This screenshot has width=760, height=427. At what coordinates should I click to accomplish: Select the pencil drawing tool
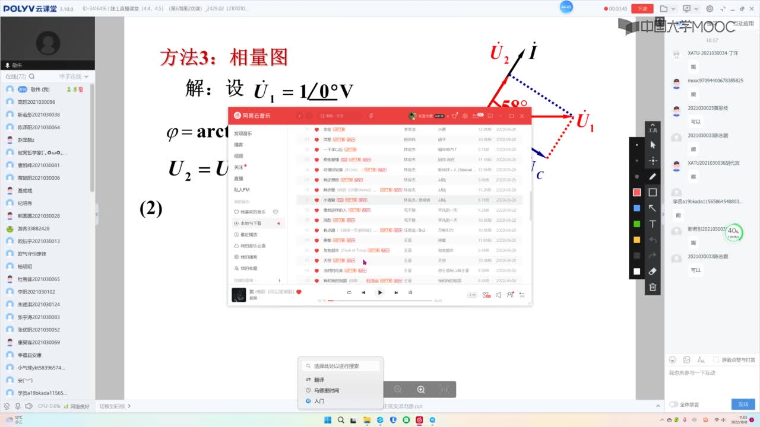[x=653, y=176]
